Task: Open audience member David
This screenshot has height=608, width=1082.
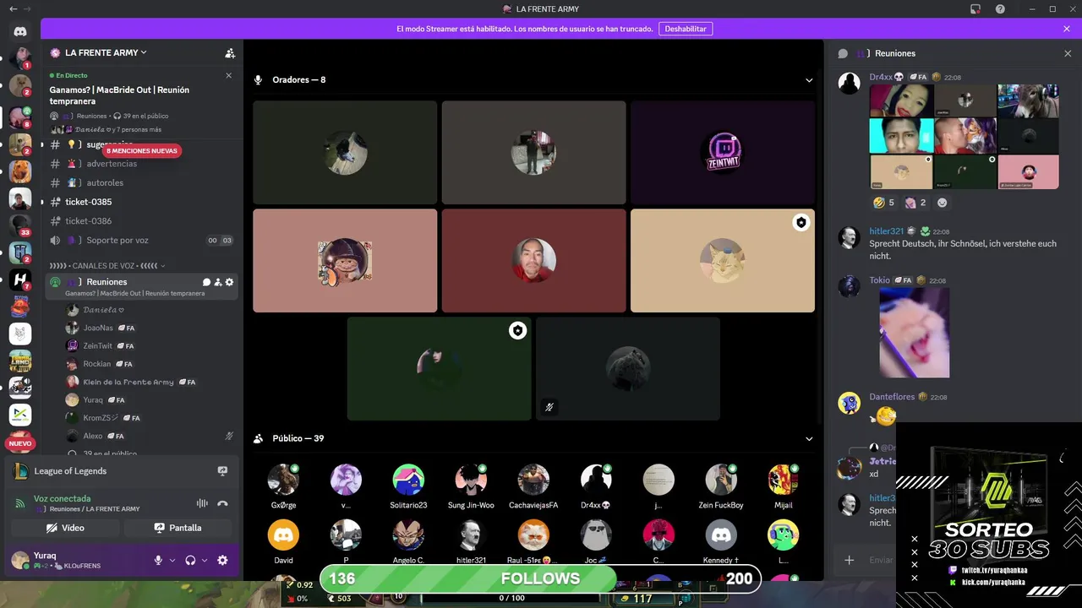Action: coord(283,540)
